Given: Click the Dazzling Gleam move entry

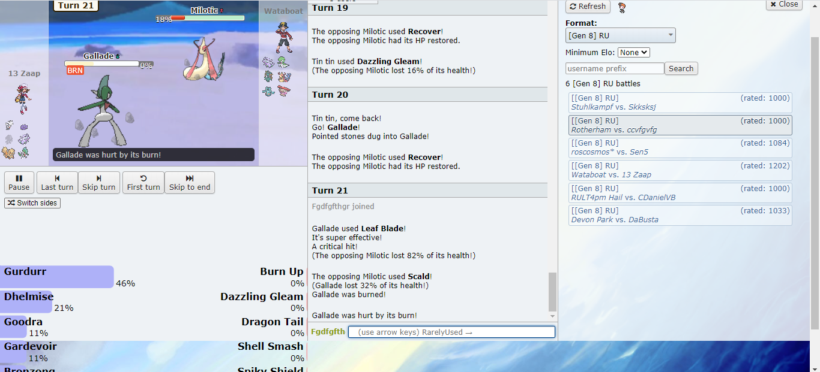Looking at the screenshot, I should [x=262, y=302].
